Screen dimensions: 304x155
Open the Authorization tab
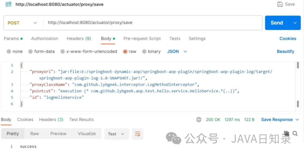click(44, 39)
